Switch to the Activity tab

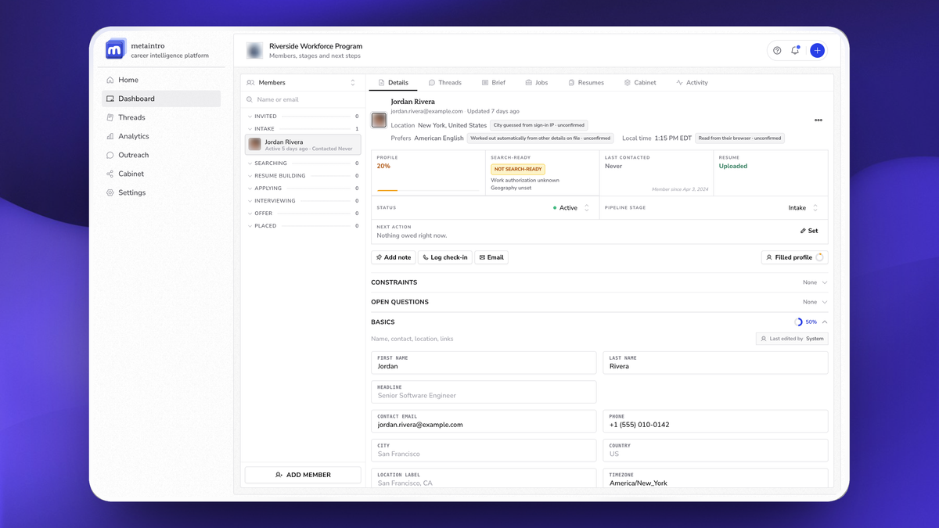coord(692,82)
